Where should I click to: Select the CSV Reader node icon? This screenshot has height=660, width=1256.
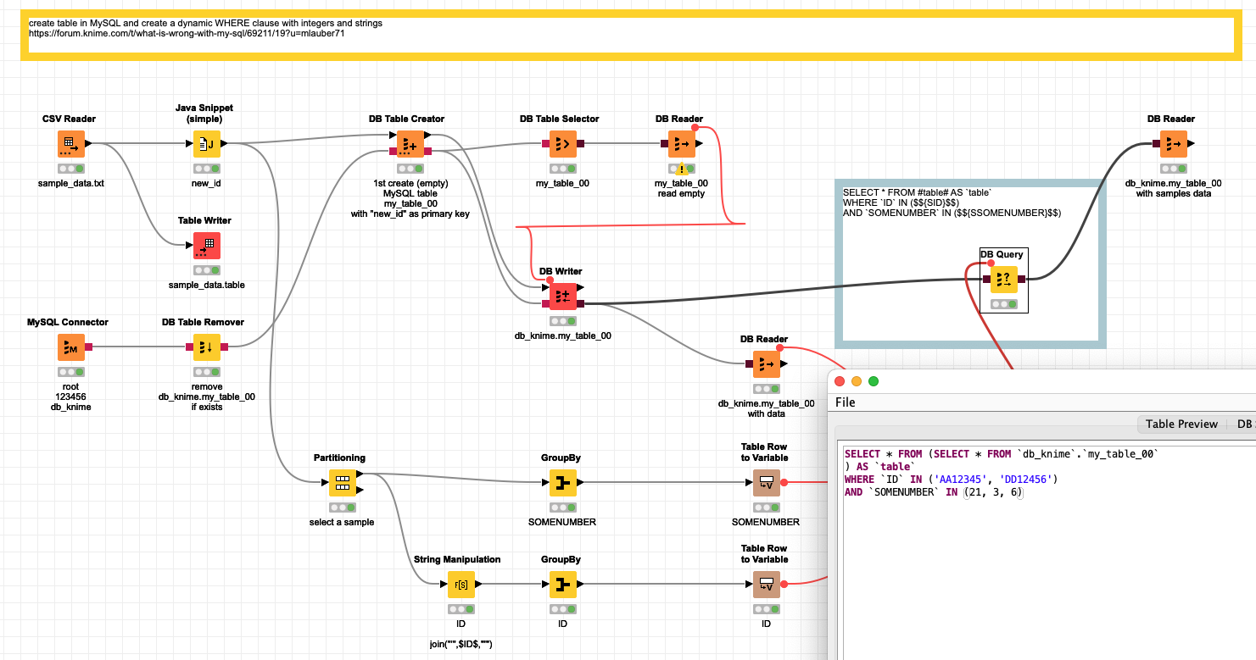click(x=71, y=144)
